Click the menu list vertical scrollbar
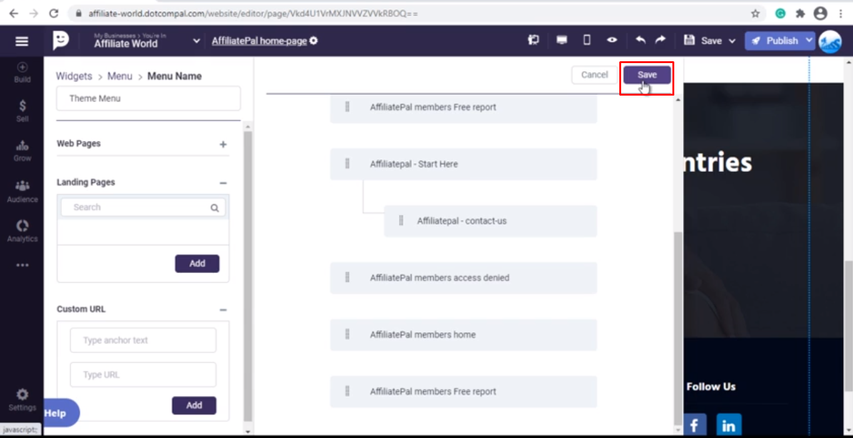Screen dimensions: 853x438 tap(678, 327)
